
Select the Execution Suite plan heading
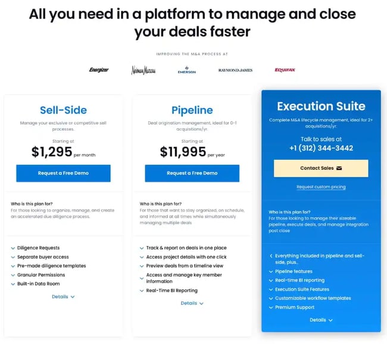point(321,106)
